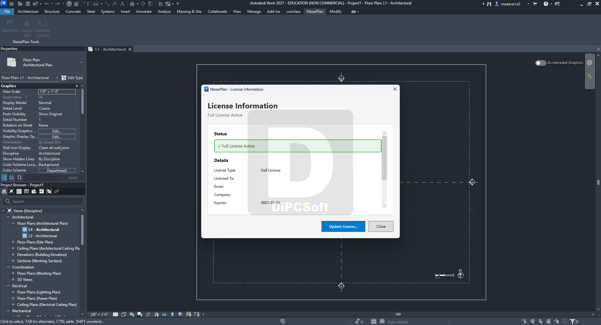Click the Sun Path icon in view control bar
Viewport: 601px width, 325px height.
click(132, 314)
